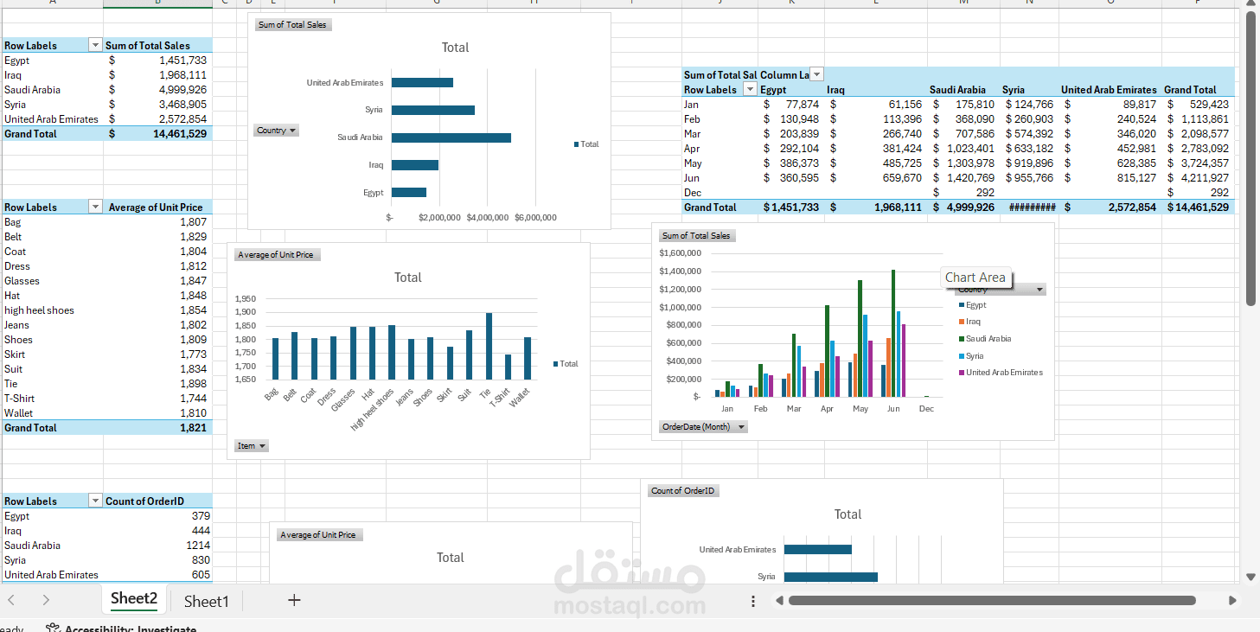The height and width of the screenshot is (632, 1260).
Task: Click the sheet options ellipsis near the scrollbar
Action: pyautogui.click(x=752, y=600)
